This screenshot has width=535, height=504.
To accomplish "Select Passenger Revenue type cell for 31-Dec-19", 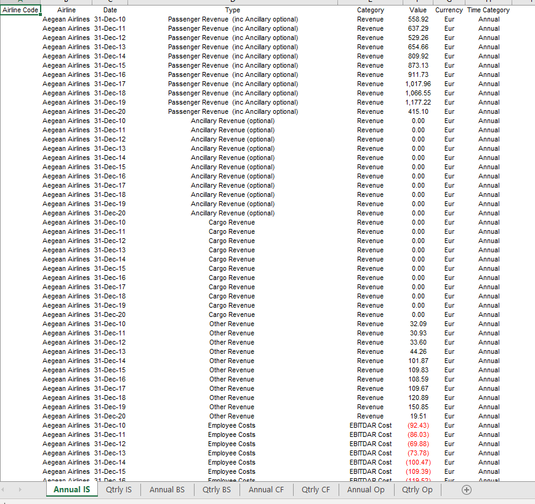I will click(x=233, y=102).
